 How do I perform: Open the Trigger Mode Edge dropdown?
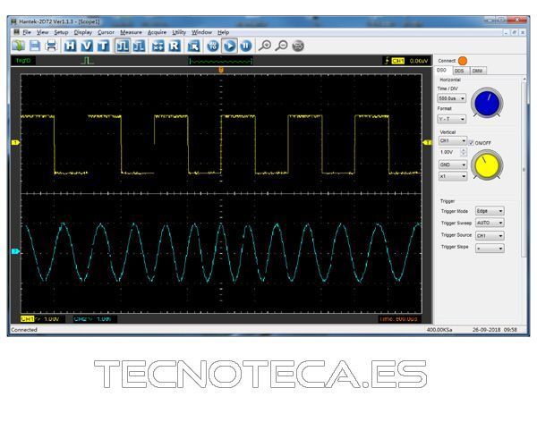coord(490,211)
